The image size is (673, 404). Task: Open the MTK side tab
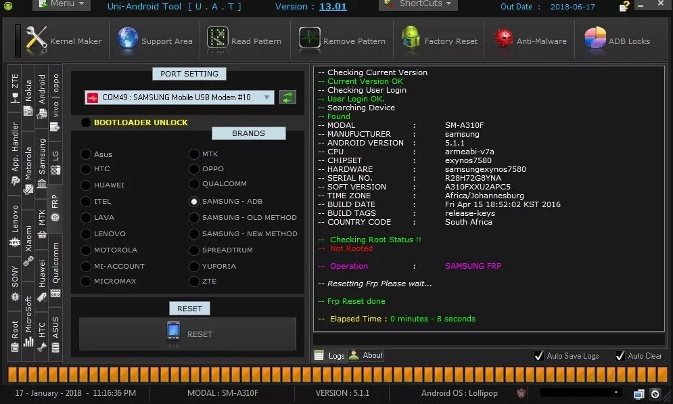[42, 224]
